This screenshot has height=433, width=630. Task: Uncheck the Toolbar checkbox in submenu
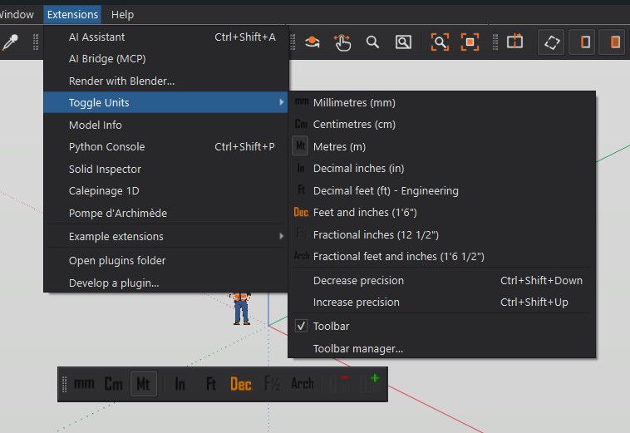301,326
